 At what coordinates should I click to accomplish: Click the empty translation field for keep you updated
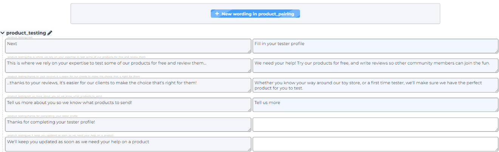click(375, 144)
